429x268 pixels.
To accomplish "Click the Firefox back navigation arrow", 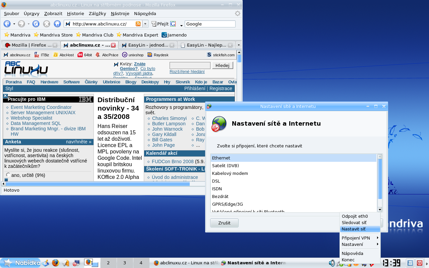I will (x=7, y=24).
